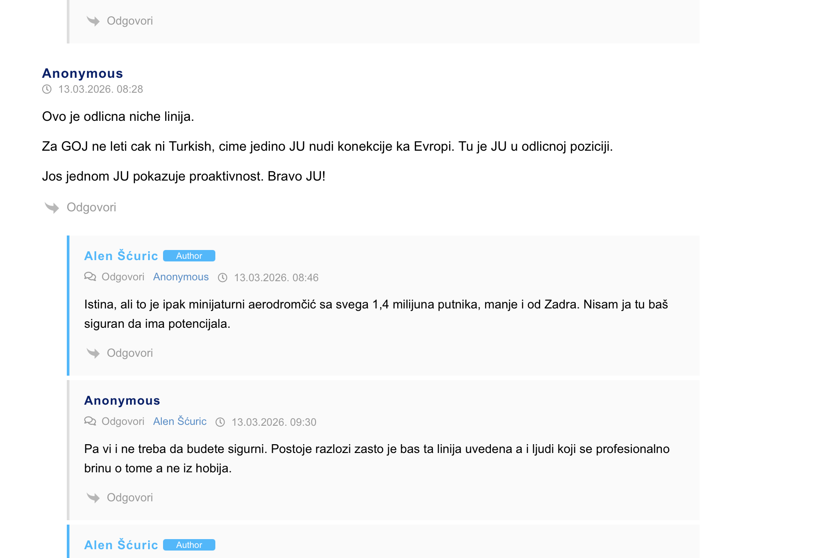Click Odgovori under the potencijala comment
Viewport: 813px width, 558px height.
click(x=130, y=353)
